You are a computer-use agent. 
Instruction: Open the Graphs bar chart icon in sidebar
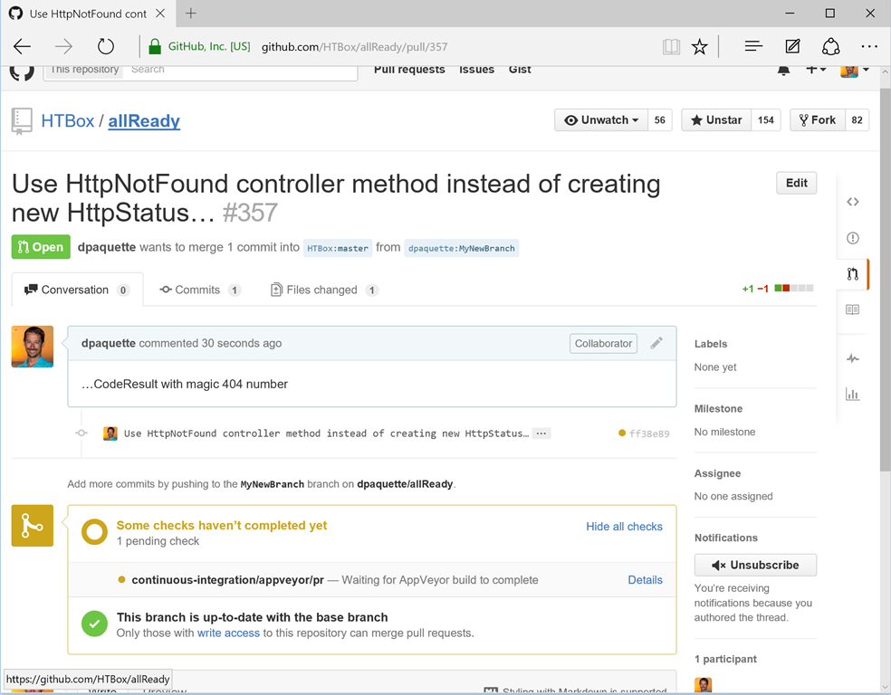coord(852,394)
